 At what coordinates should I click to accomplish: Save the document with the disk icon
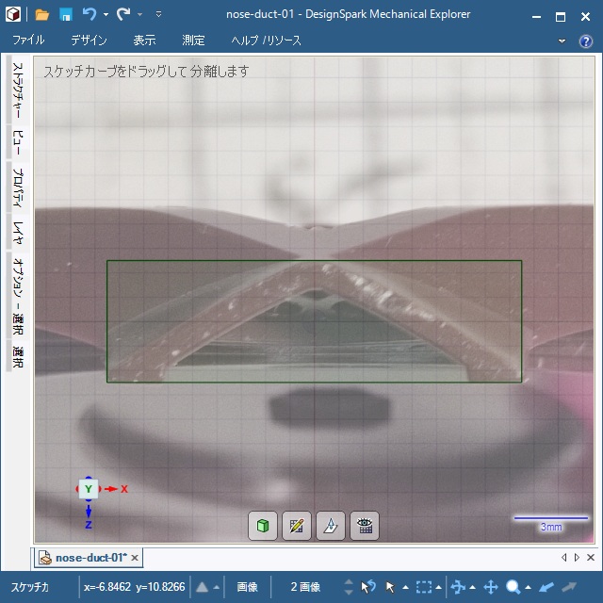tap(66, 15)
